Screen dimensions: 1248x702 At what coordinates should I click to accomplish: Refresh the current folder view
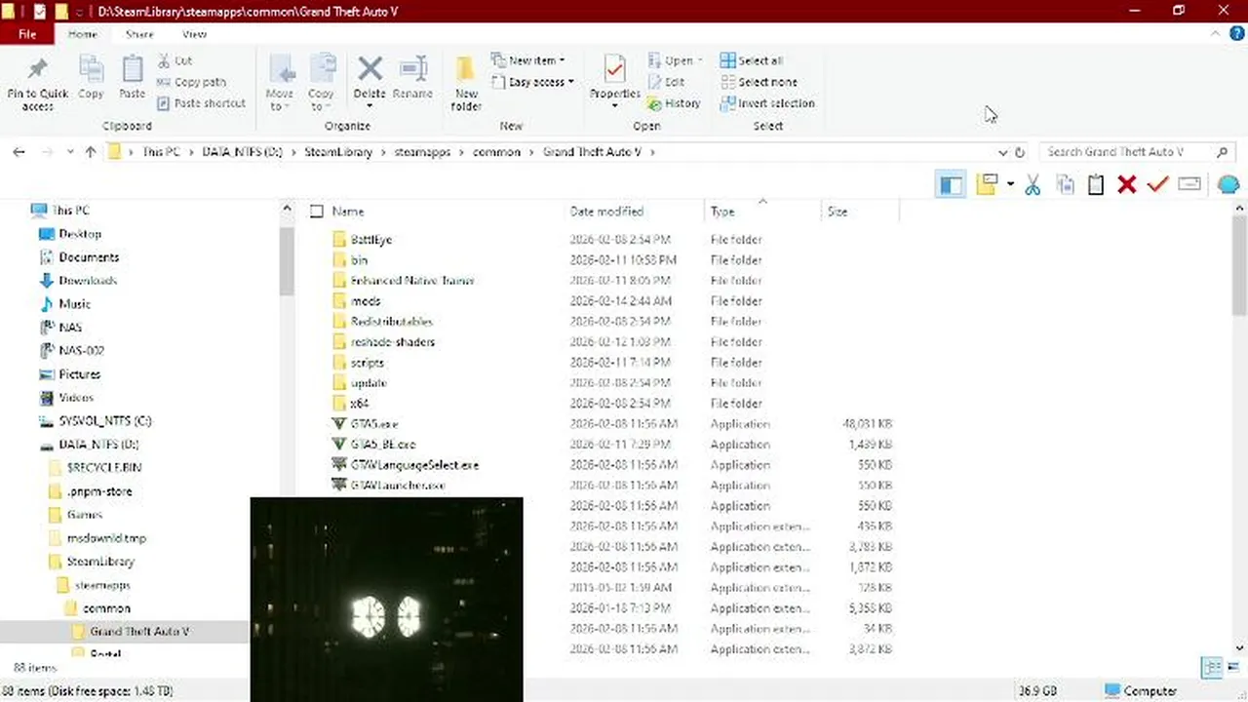tap(1020, 152)
